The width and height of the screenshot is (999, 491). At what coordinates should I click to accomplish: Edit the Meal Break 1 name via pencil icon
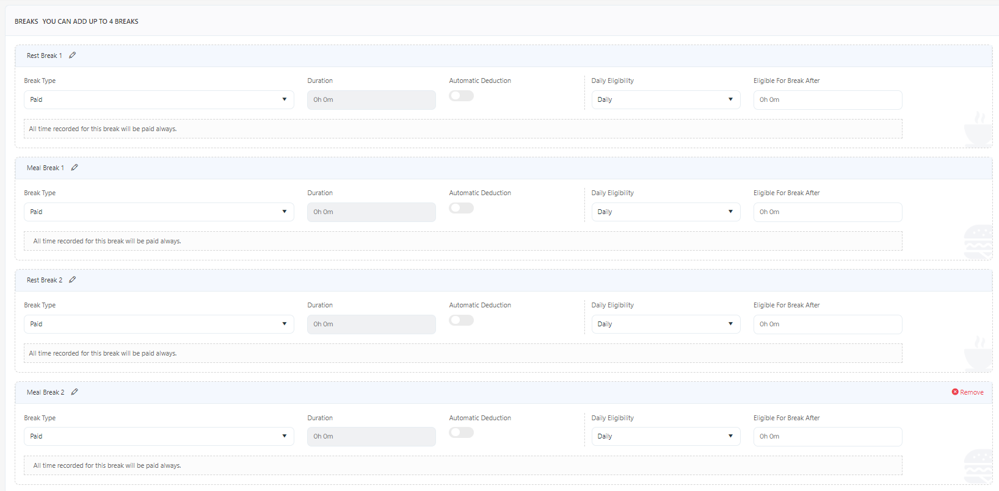tap(74, 168)
